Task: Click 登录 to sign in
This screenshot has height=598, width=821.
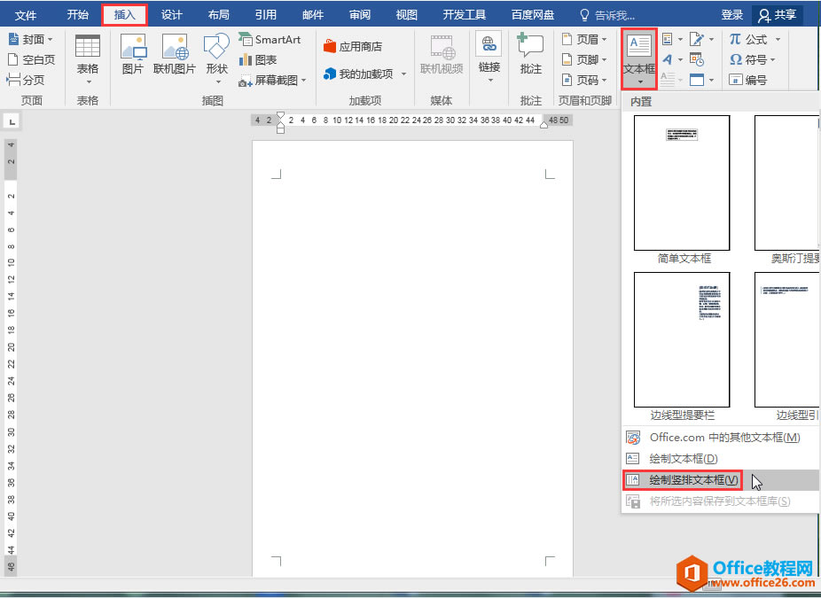Action: (x=732, y=15)
